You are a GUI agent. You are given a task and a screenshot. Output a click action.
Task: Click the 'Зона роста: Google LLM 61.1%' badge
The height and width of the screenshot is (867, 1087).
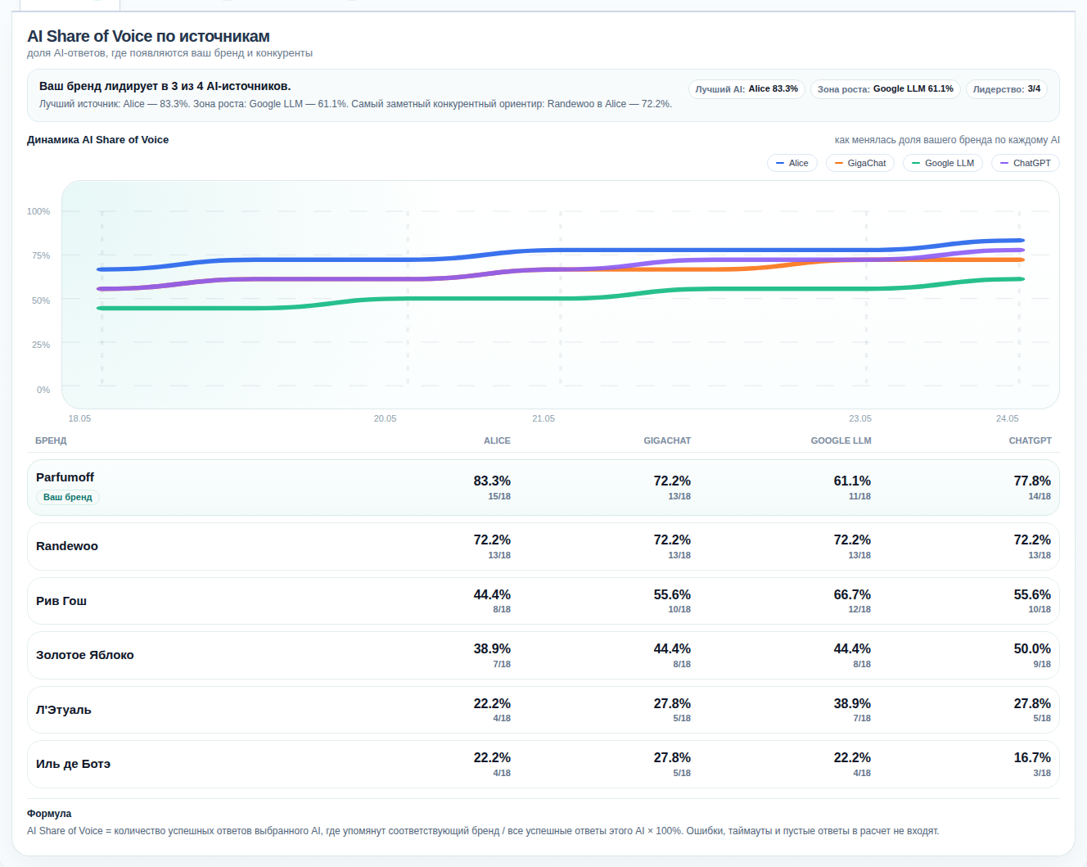click(x=886, y=89)
